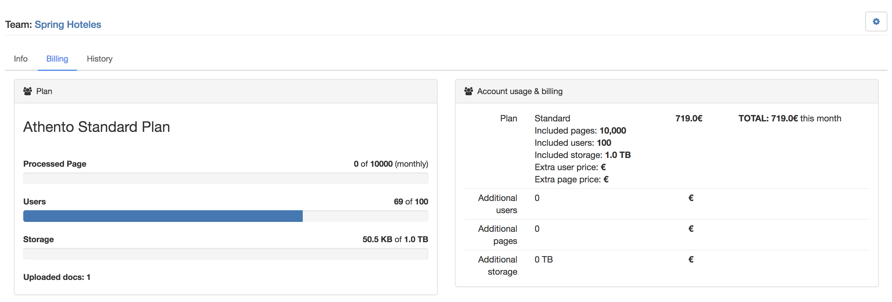Click the Users progress bar

(226, 216)
